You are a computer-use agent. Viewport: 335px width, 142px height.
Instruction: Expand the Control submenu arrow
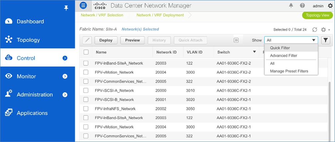click(65, 58)
